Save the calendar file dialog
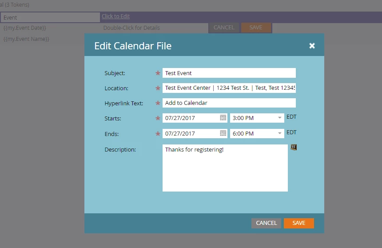 [x=298, y=223]
